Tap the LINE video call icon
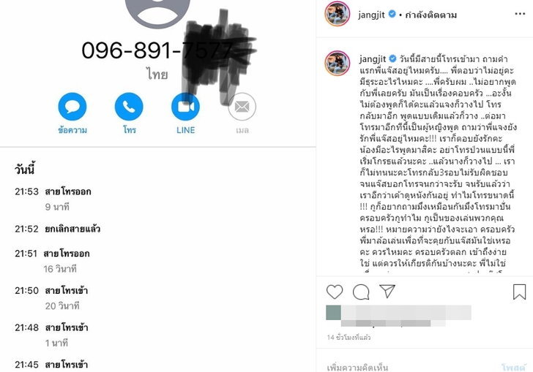Viewport: 533px width, 372px height. [x=185, y=107]
